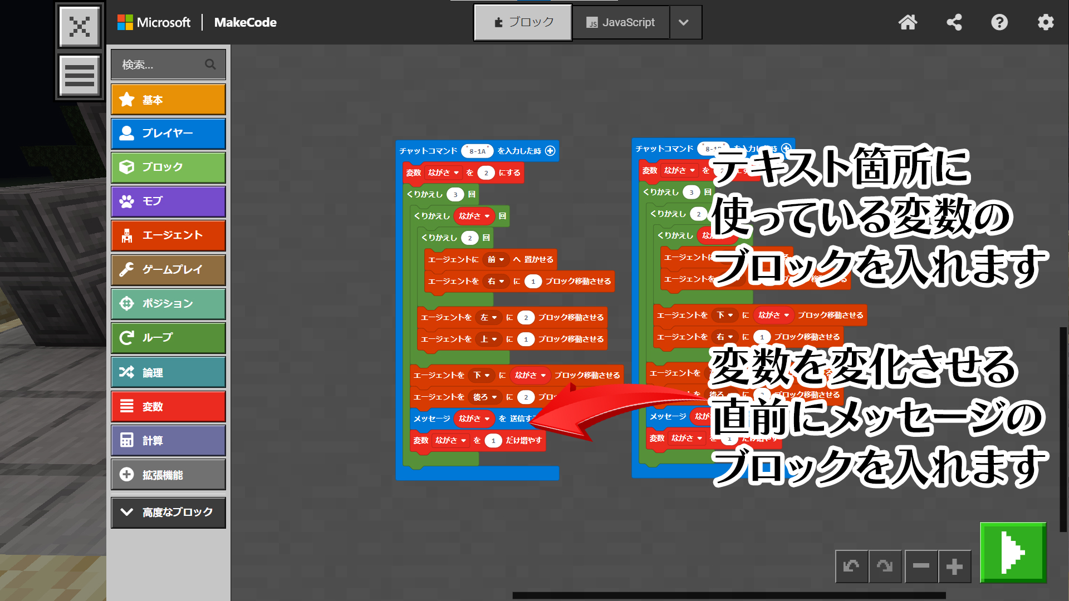Switch to the JavaScript tab
Image resolution: width=1069 pixels, height=601 pixels.
click(x=621, y=22)
